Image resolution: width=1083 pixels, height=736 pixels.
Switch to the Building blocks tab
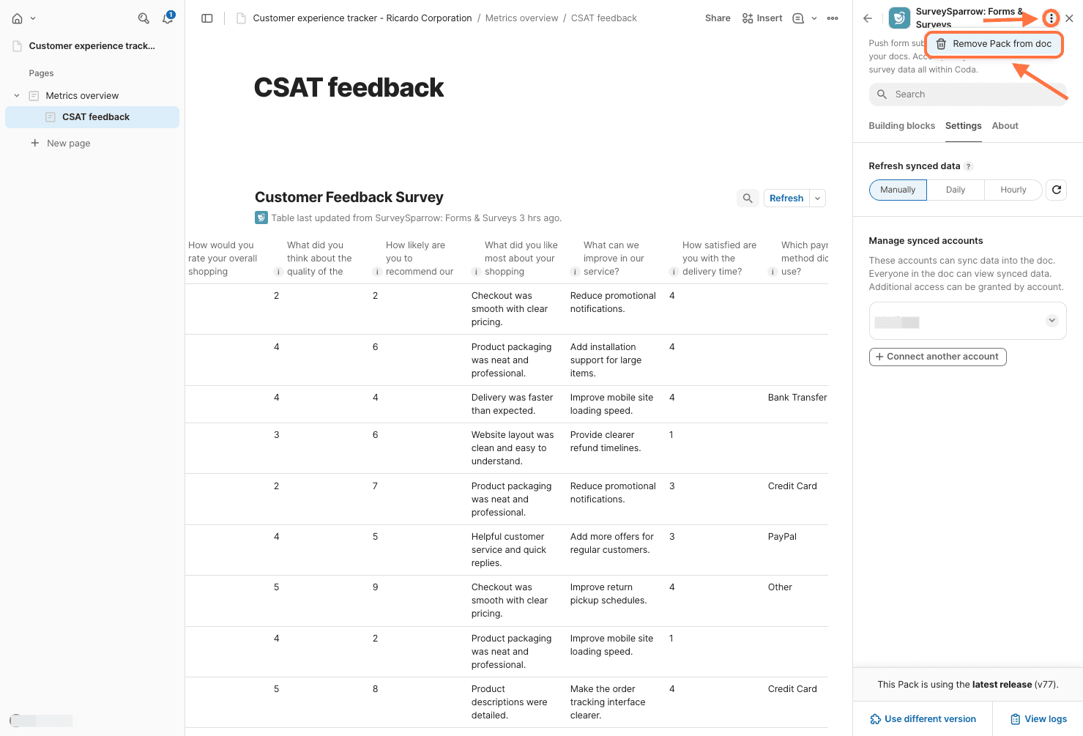point(901,126)
